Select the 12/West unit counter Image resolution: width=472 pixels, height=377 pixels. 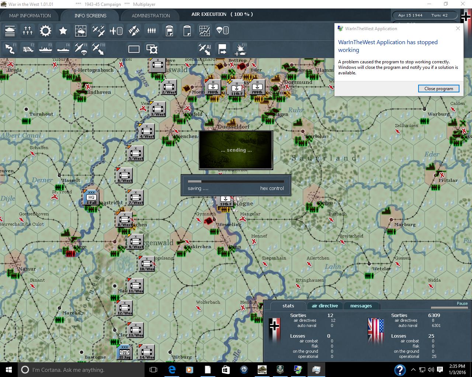click(x=125, y=308)
